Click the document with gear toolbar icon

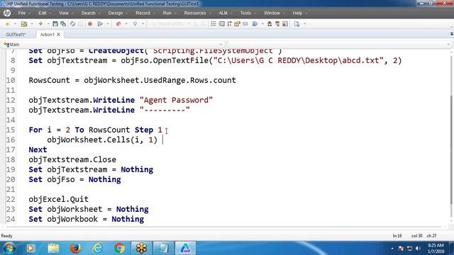(x=297, y=24)
